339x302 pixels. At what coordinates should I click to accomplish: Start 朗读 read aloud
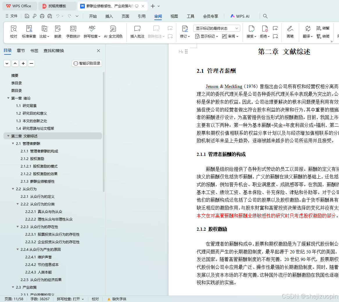click(58, 32)
